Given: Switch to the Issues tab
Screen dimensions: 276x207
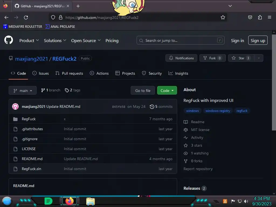Looking at the screenshot, I should coord(41,73).
